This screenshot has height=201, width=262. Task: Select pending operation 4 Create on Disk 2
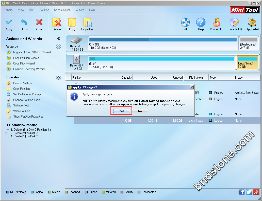click(24, 136)
